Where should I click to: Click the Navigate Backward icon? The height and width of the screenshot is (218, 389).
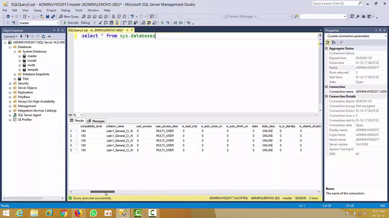(8, 16)
